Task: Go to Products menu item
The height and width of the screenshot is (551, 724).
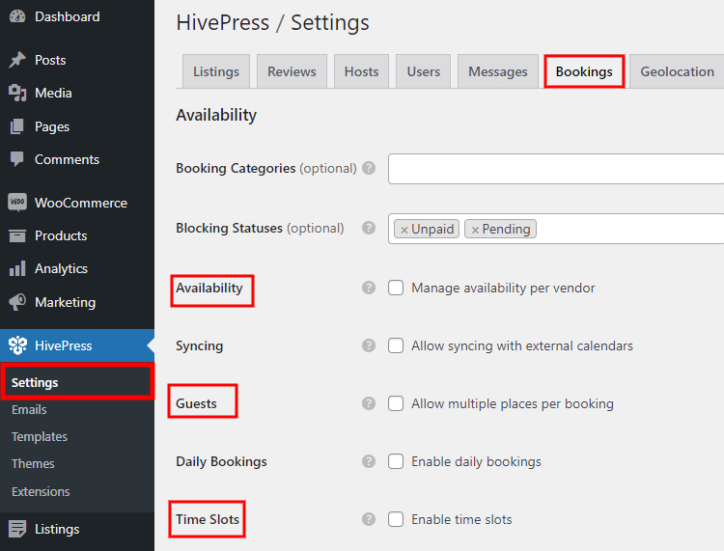Action: (x=77, y=235)
